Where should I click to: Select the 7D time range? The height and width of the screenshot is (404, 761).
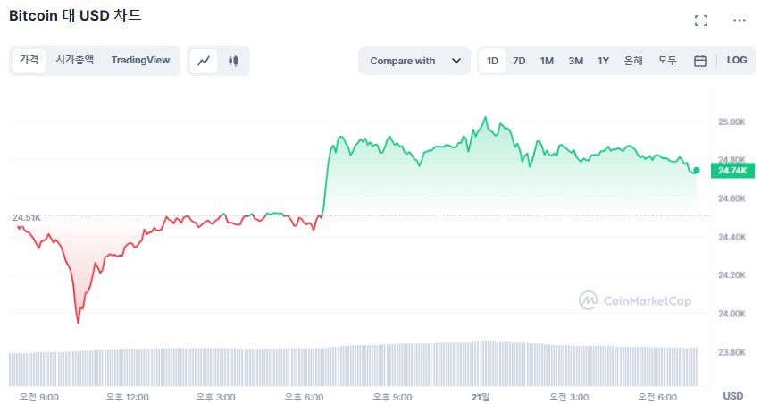(519, 61)
